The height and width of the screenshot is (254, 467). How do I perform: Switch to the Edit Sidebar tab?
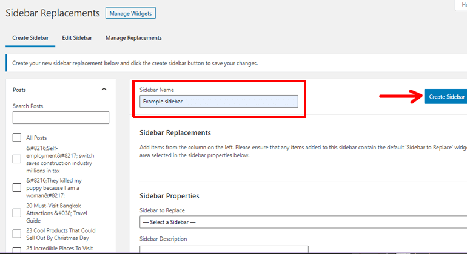click(x=77, y=38)
